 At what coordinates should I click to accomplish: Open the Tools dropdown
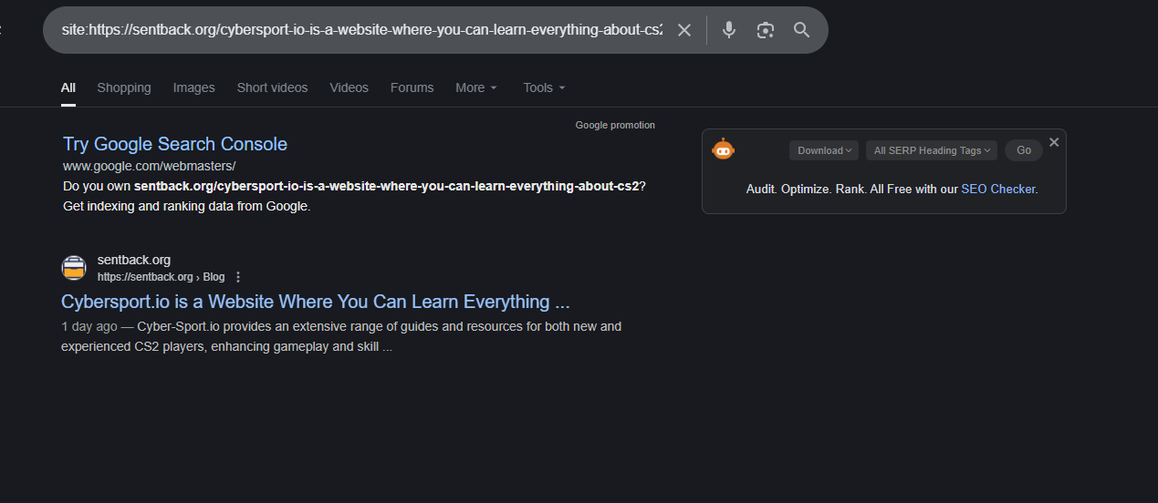[x=544, y=87]
